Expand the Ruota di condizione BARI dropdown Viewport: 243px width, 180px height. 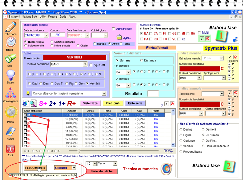85,64
